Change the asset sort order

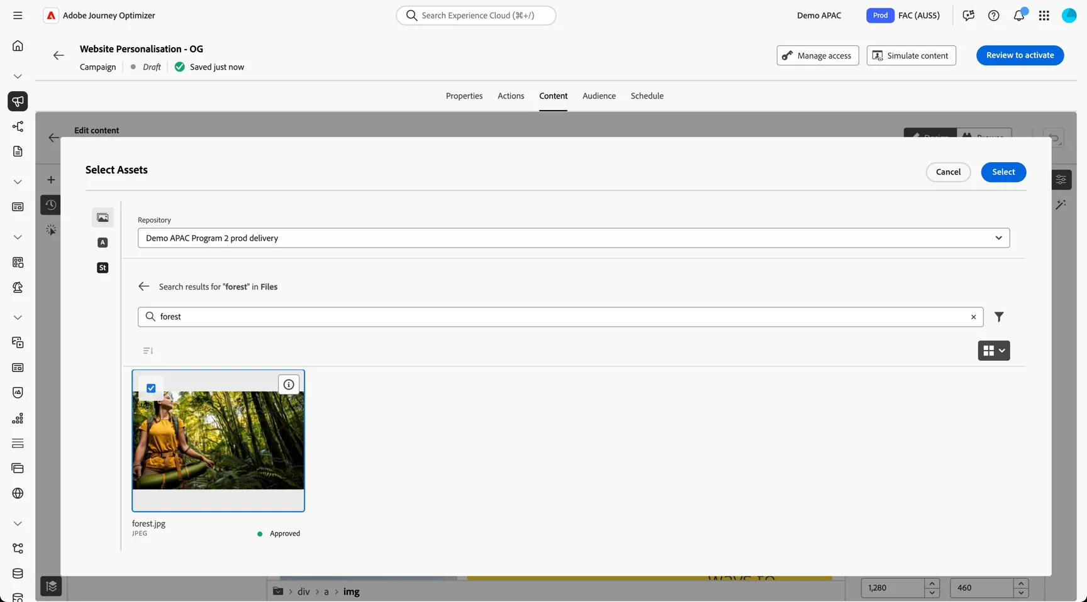point(148,351)
